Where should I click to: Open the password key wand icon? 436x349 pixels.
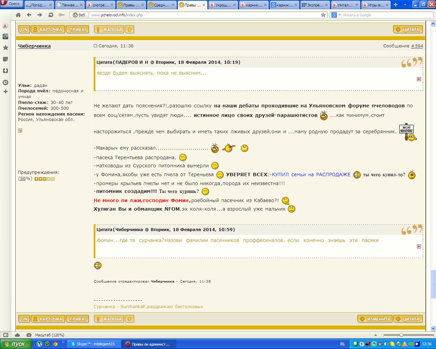(x=62, y=15)
